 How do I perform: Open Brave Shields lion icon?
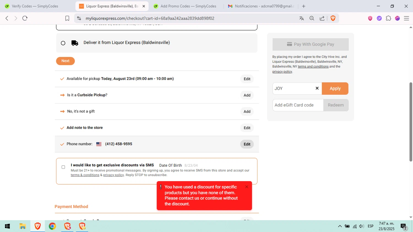(333, 18)
